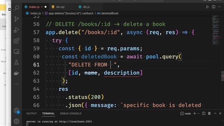
Task: Open the Testing flask view
Action: point(16,62)
